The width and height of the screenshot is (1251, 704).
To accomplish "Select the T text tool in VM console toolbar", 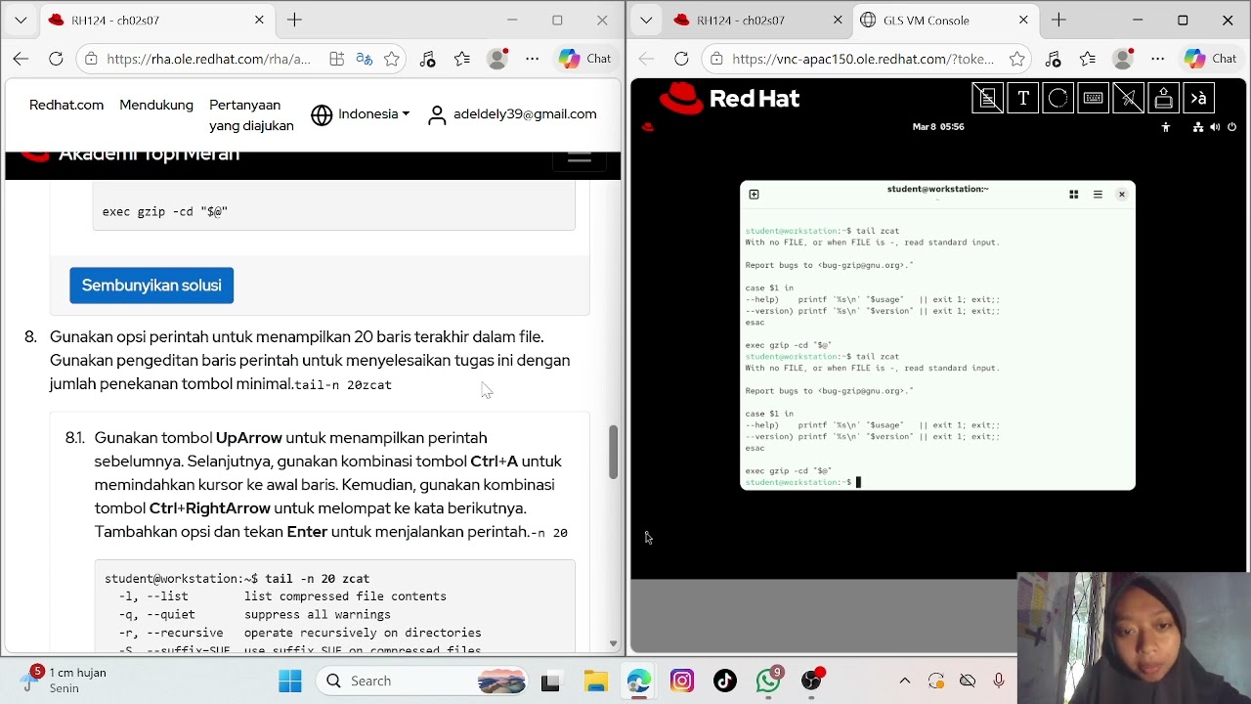I will pyautogui.click(x=1023, y=98).
